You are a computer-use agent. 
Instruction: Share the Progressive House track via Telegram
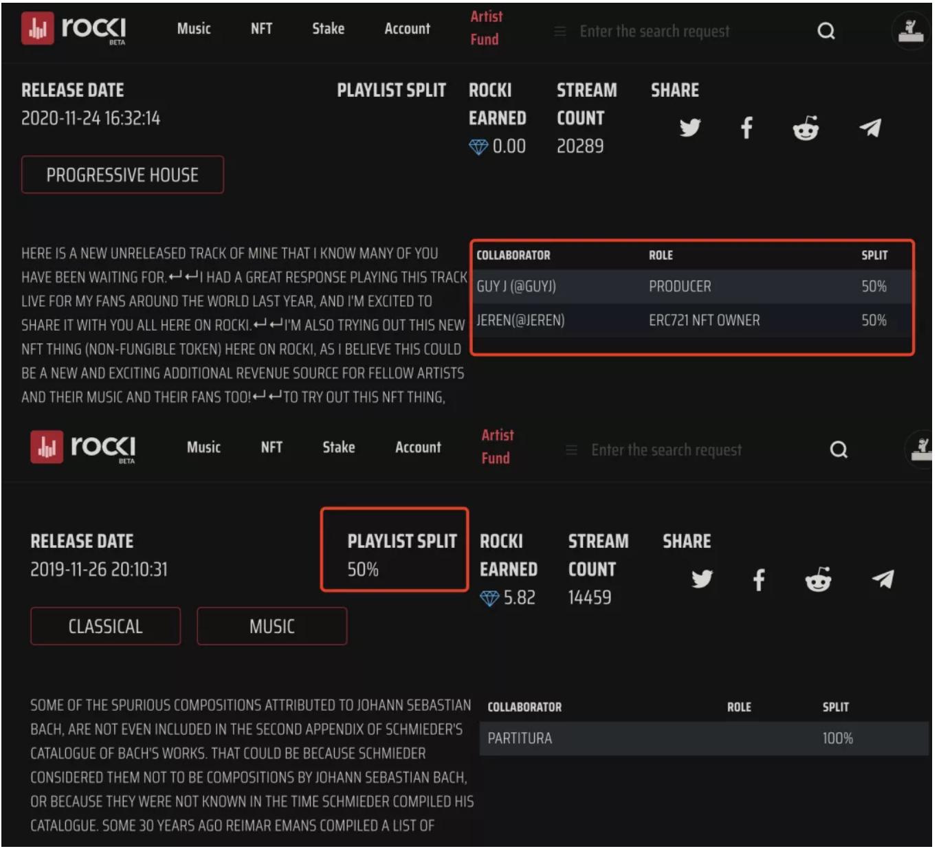point(870,128)
